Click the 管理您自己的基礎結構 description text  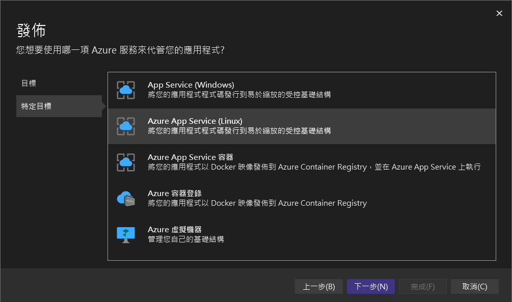[185, 239]
